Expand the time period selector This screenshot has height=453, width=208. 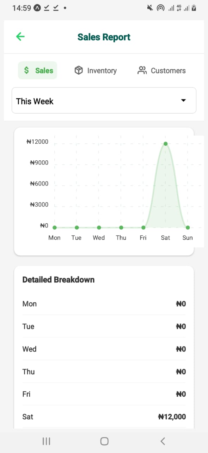(x=104, y=101)
